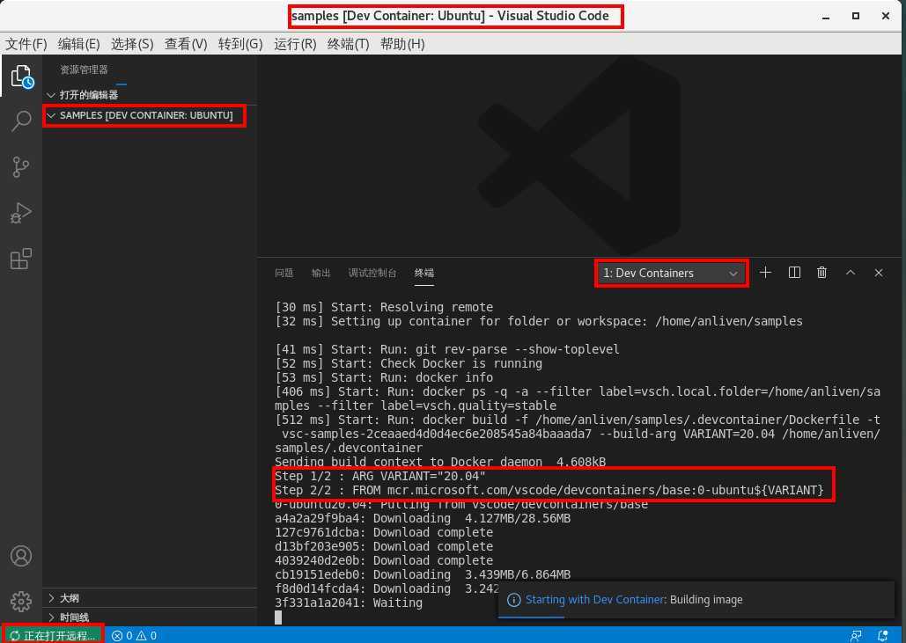
Task: Select the 终端 panel tab
Action: point(424,273)
